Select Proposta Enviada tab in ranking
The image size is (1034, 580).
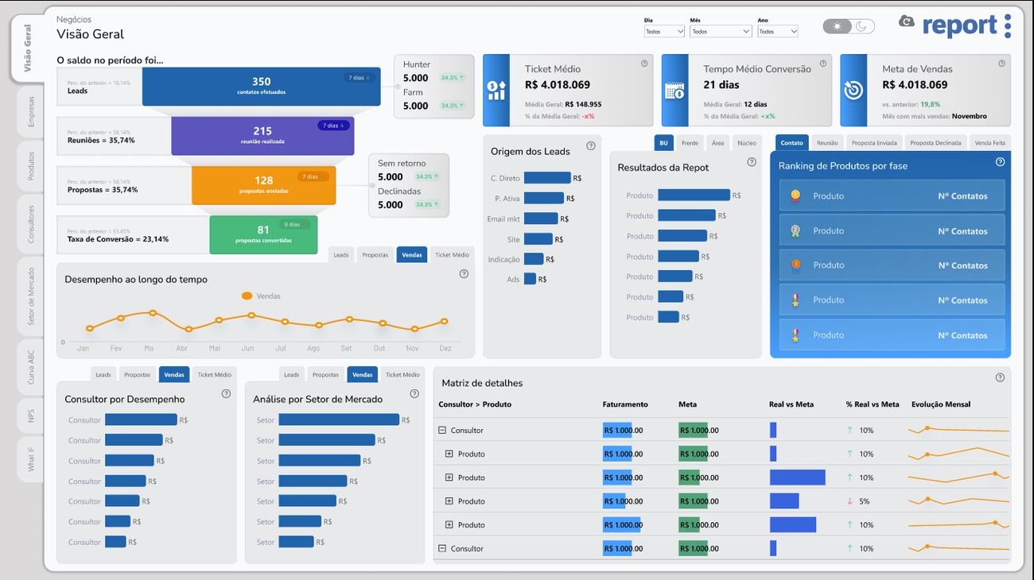pyautogui.click(x=874, y=143)
